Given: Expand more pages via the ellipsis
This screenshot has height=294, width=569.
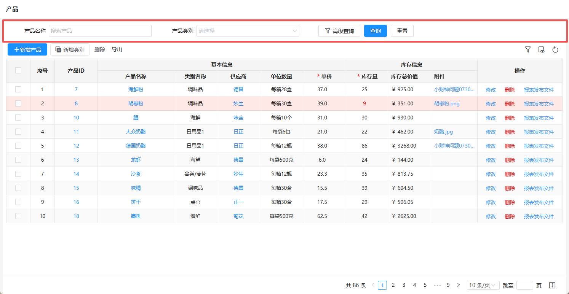Looking at the screenshot, I should click(x=437, y=285).
